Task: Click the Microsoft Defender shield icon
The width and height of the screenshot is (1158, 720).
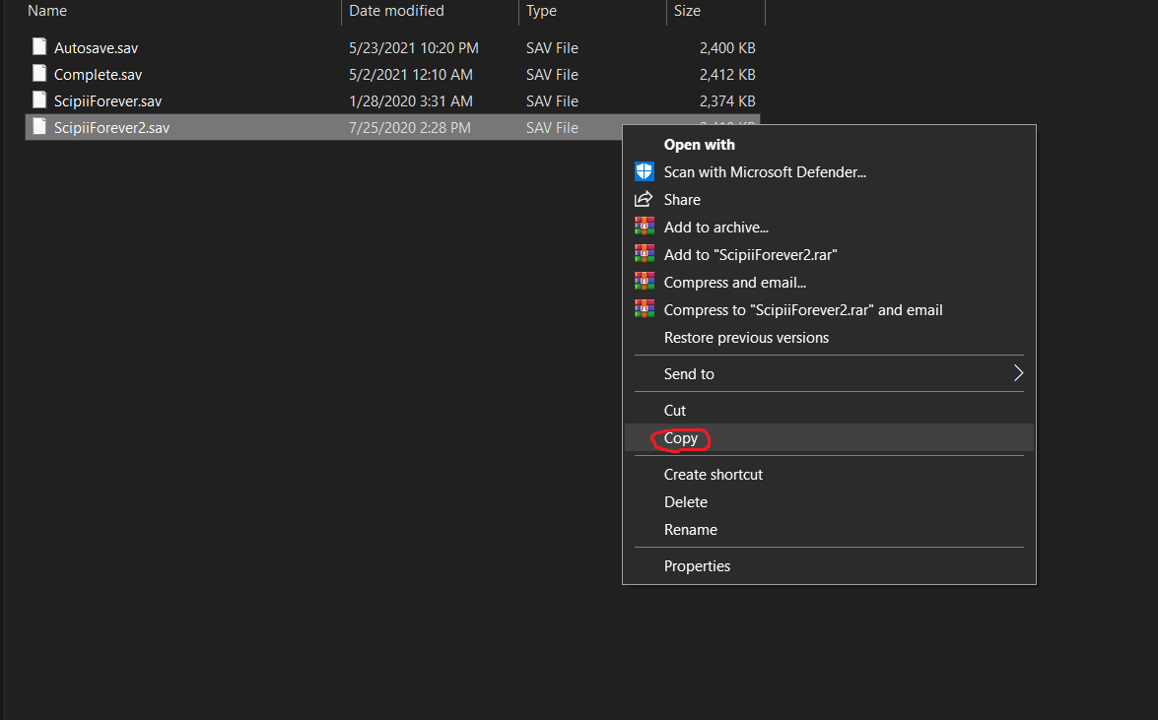Action: click(x=644, y=172)
